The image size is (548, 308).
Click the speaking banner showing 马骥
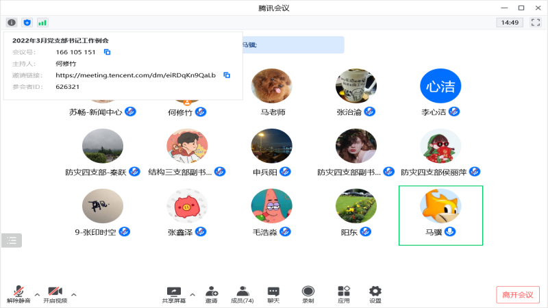pyautogui.click(x=294, y=44)
